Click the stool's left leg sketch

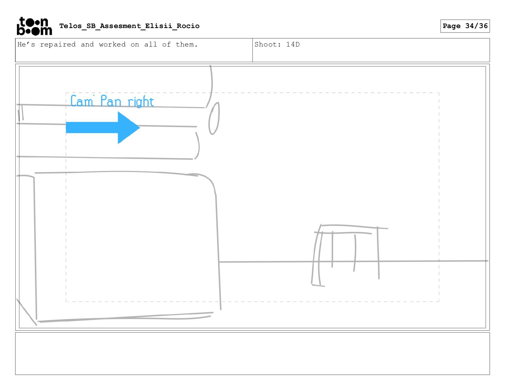tap(318, 258)
